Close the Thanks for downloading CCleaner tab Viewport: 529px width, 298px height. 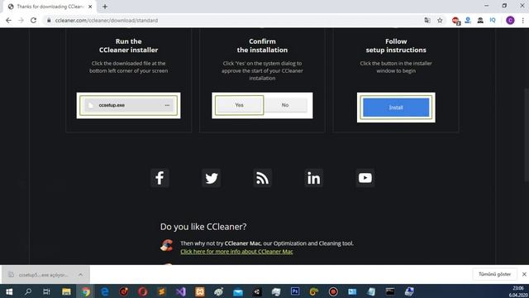[90, 7]
